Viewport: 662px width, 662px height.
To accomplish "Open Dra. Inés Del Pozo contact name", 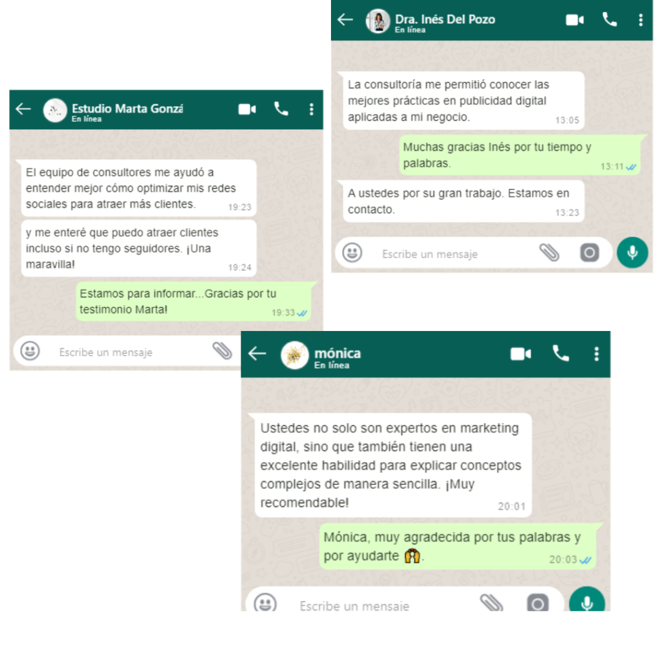I will click(445, 19).
